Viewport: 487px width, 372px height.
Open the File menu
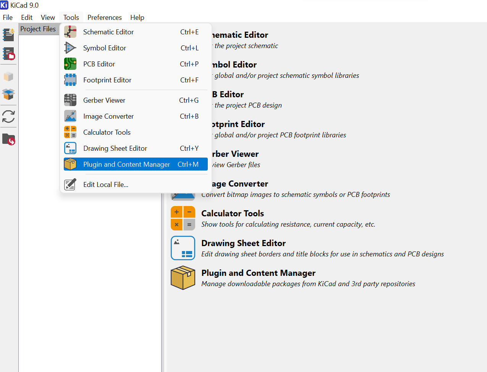[8, 18]
